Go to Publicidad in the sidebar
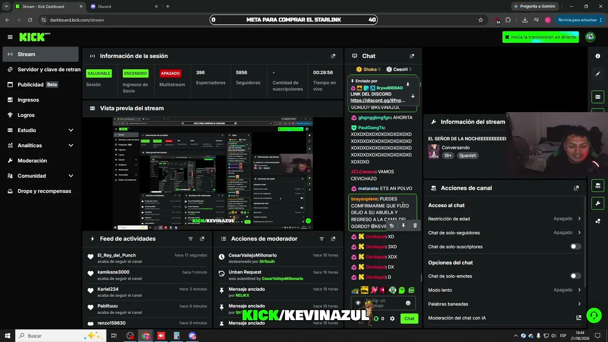 (40, 85)
